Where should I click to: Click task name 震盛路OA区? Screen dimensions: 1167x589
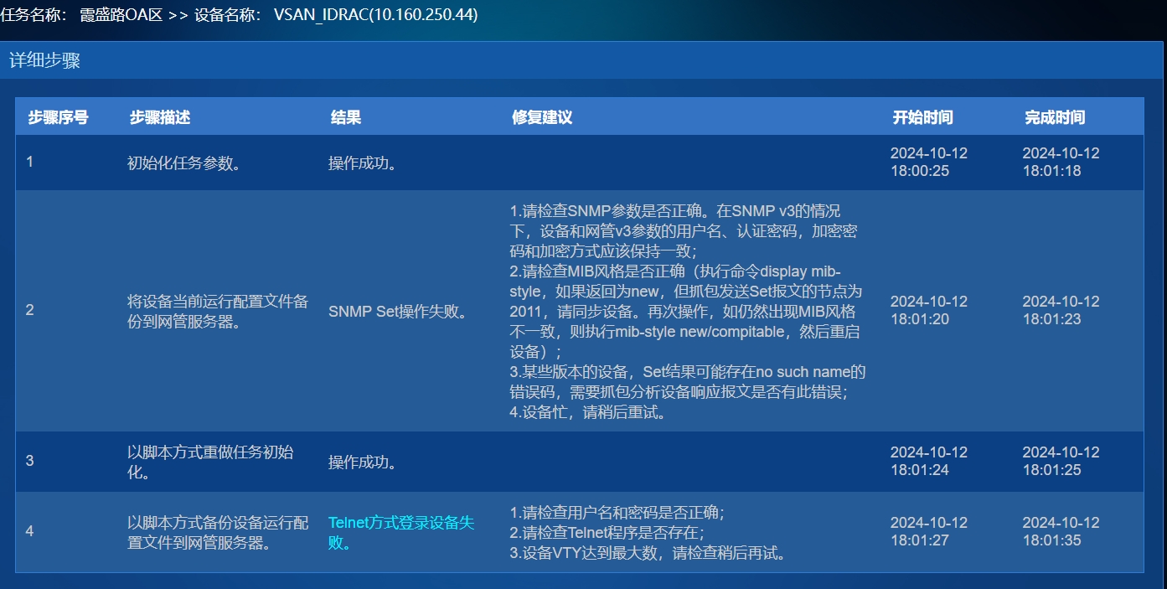point(121,16)
